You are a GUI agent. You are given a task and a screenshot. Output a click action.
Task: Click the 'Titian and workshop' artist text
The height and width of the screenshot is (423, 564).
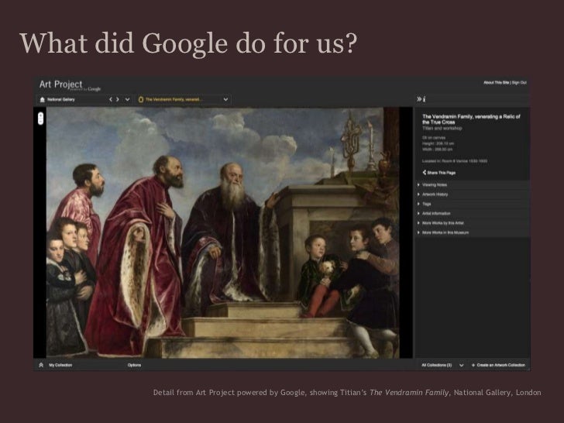(x=442, y=128)
